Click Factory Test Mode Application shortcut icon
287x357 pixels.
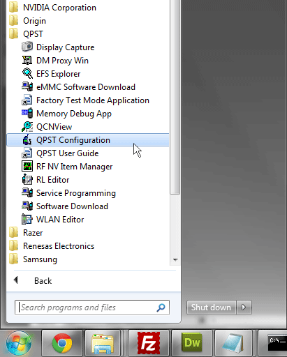27,100
